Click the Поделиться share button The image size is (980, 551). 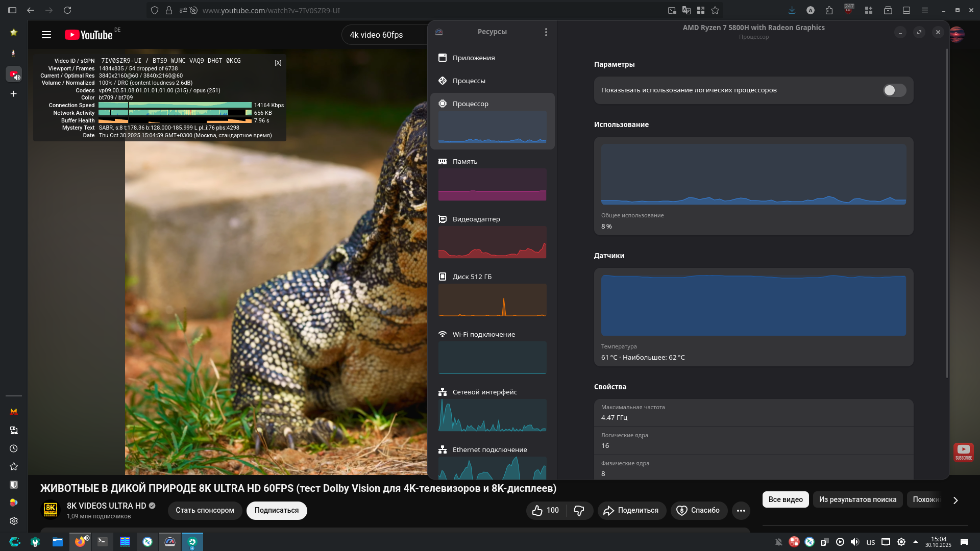[x=631, y=511]
